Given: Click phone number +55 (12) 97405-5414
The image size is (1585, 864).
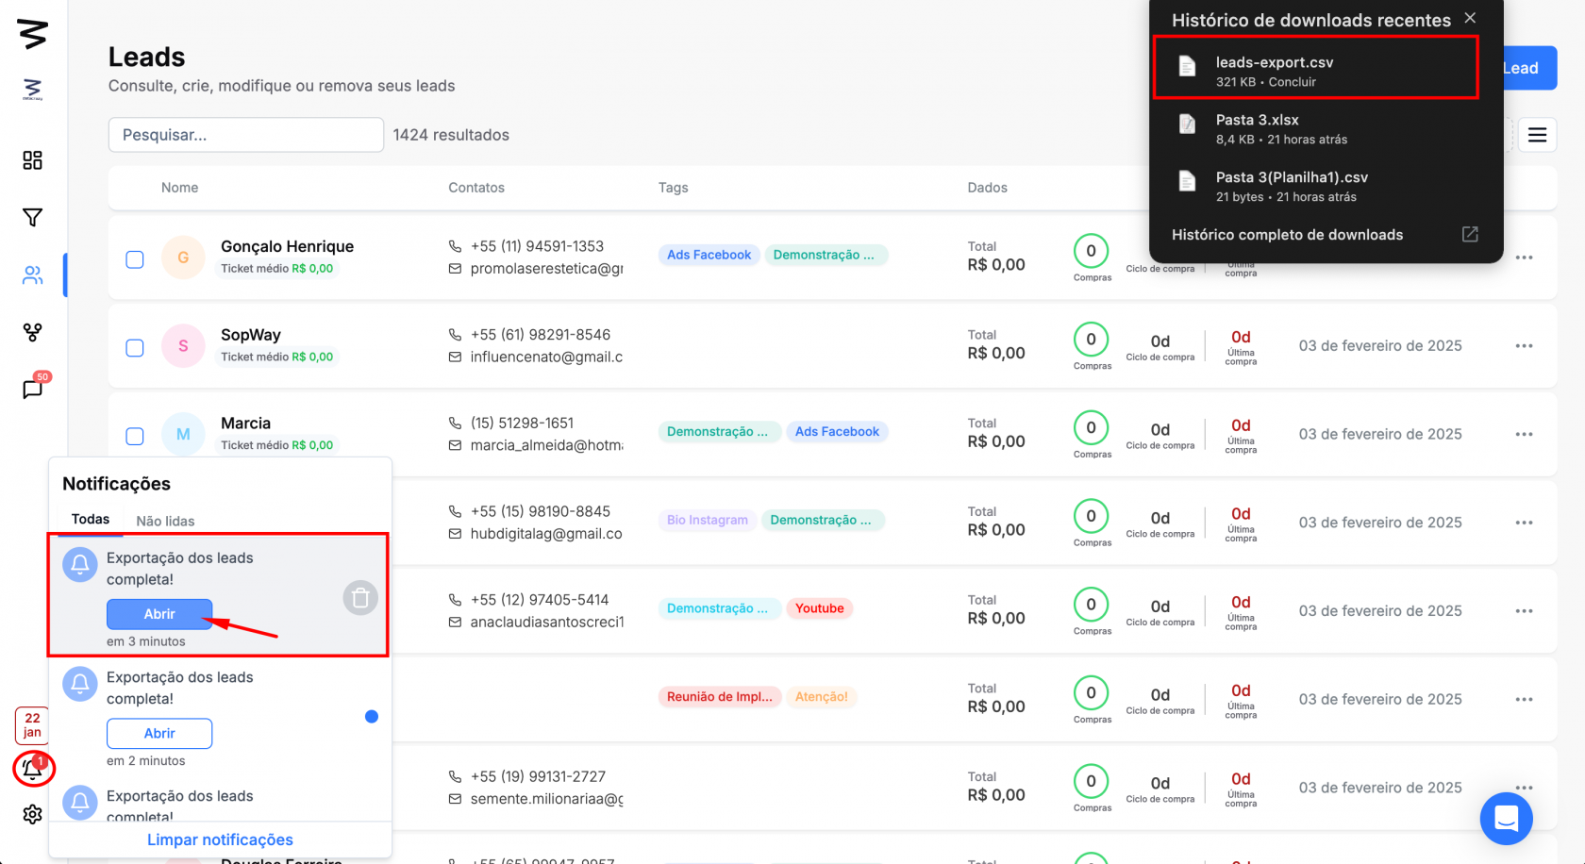Looking at the screenshot, I should click(x=540, y=600).
